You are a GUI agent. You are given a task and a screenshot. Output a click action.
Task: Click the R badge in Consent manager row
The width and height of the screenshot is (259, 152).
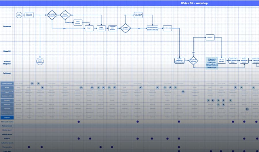(32, 83)
